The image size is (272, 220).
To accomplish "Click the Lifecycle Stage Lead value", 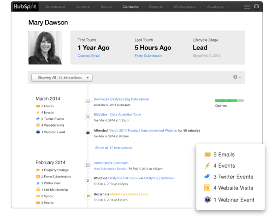I will tap(200, 48).
